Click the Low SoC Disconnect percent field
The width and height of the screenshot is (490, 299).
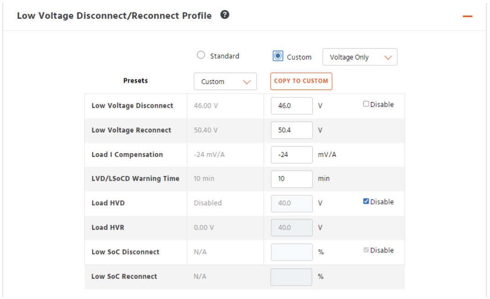point(291,252)
